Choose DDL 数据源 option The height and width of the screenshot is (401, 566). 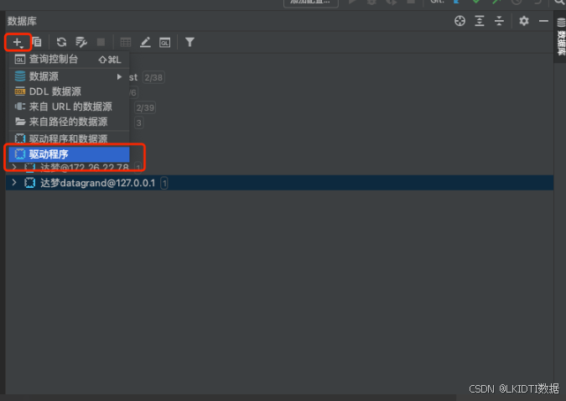[x=69, y=91]
